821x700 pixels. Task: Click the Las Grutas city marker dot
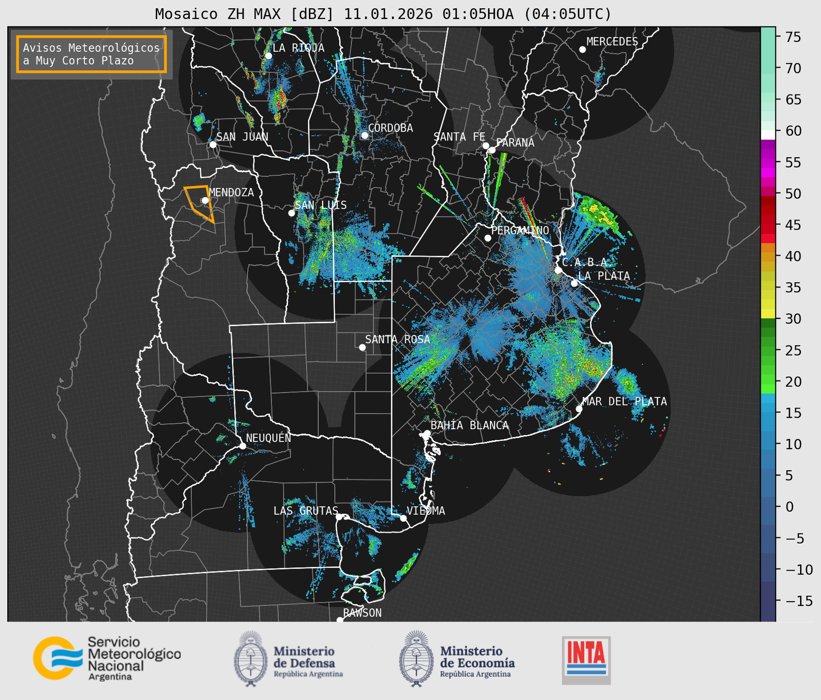(x=339, y=517)
